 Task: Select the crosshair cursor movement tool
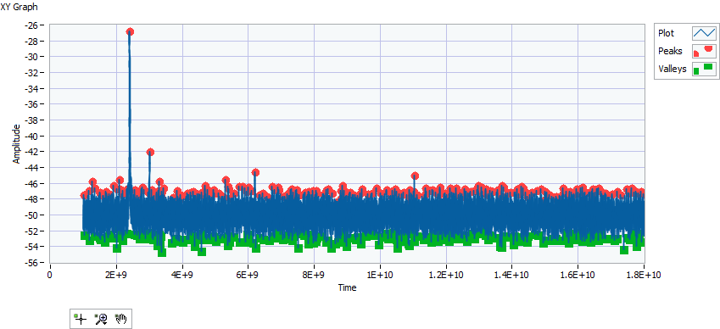[81, 319]
